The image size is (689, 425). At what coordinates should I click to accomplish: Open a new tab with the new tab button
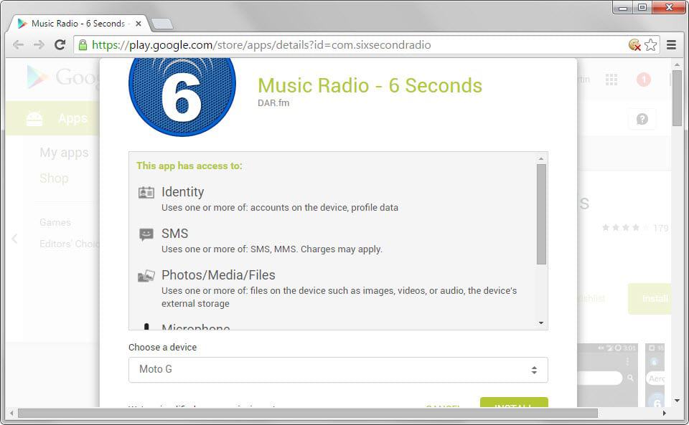pos(161,24)
